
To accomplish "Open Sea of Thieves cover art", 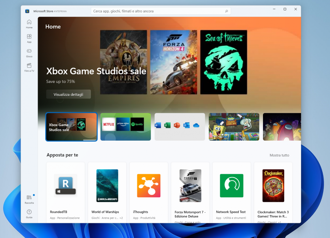I will point(224,62).
